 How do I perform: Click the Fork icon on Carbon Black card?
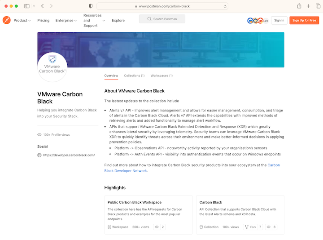pyautogui.click(x=247, y=227)
